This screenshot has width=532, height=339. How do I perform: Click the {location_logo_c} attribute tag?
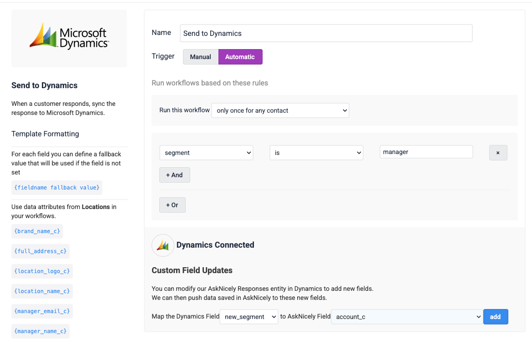point(42,271)
